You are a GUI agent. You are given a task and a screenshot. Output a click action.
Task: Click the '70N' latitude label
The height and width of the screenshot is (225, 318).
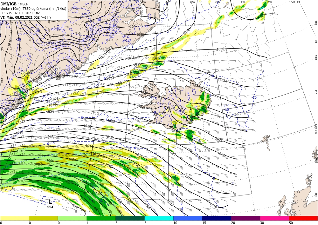293,2
